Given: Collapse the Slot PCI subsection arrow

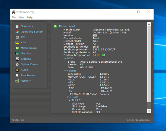Looking at the screenshot, I should tap(70, 100).
